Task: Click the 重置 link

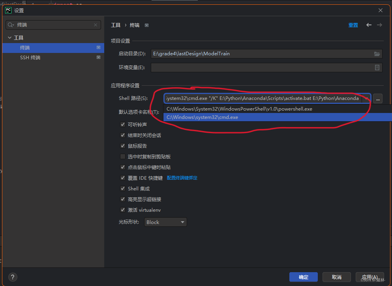Action: [353, 25]
